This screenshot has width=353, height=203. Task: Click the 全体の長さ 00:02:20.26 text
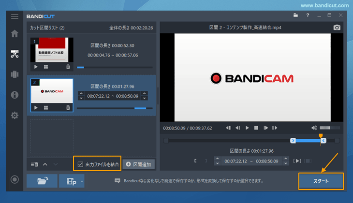131,28
